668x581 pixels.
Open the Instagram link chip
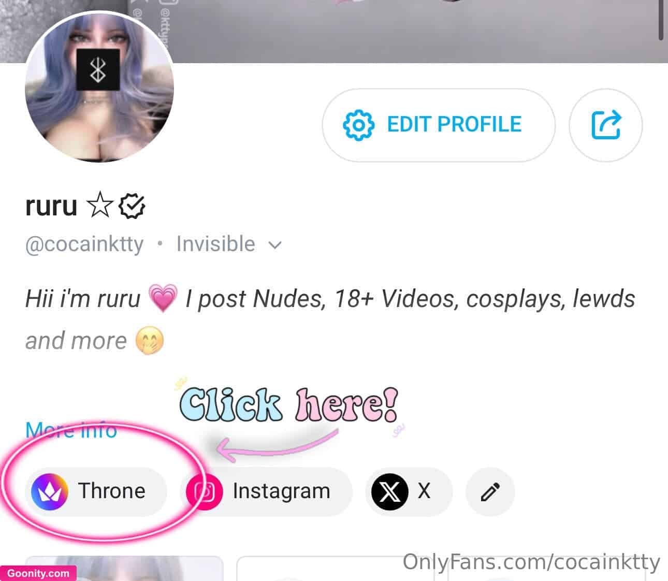click(x=266, y=491)
